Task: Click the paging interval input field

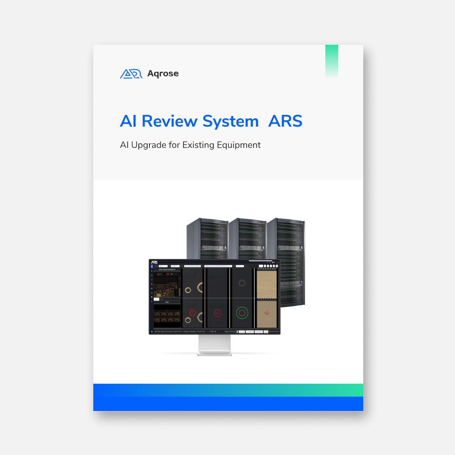Action: tap(236, 331)
